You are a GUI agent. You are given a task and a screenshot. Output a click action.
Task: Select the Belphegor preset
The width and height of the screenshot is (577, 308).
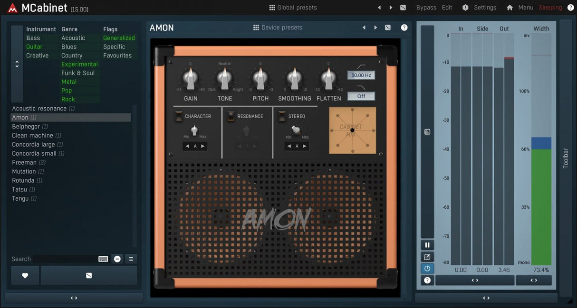(27, 126)
